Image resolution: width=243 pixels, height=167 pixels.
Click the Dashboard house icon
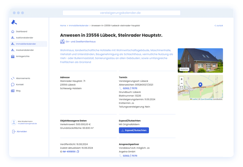tap(13, 32)
